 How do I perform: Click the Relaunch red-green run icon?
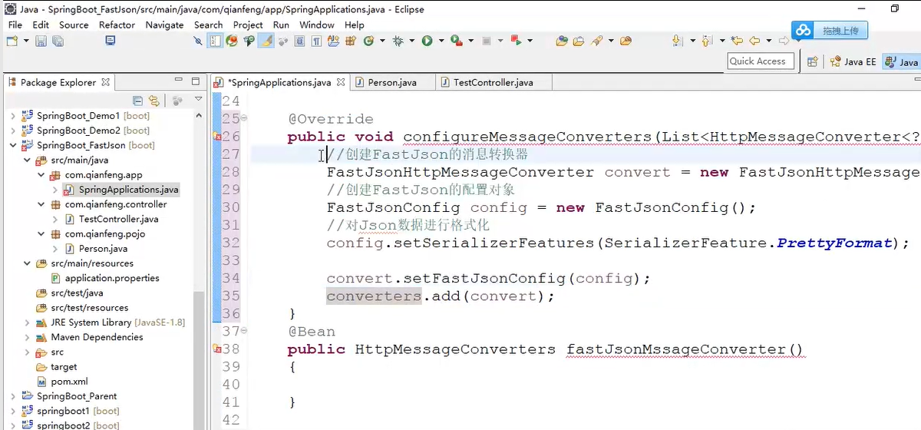pos(516,41)
